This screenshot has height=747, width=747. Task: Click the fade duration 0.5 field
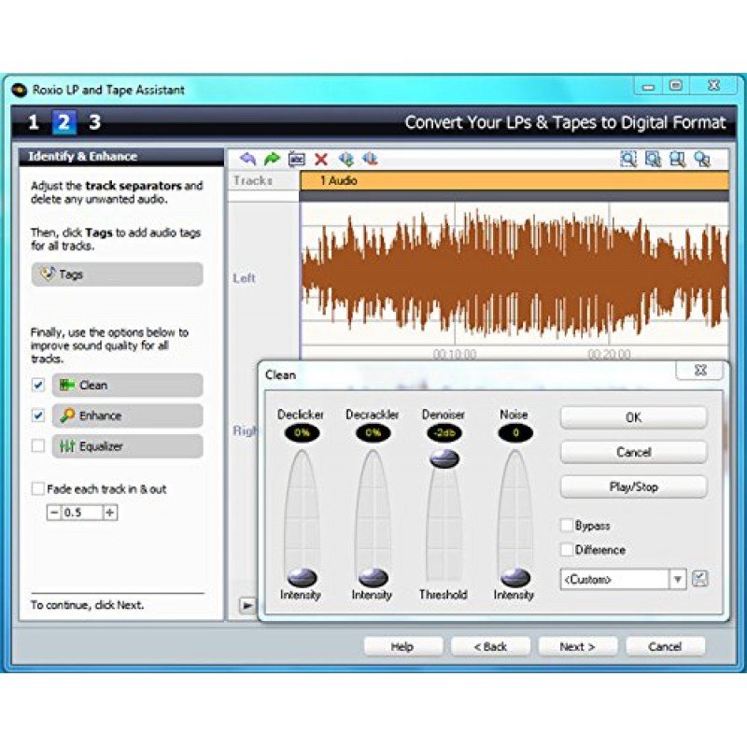pyautogui.click(x=82, y=513)
